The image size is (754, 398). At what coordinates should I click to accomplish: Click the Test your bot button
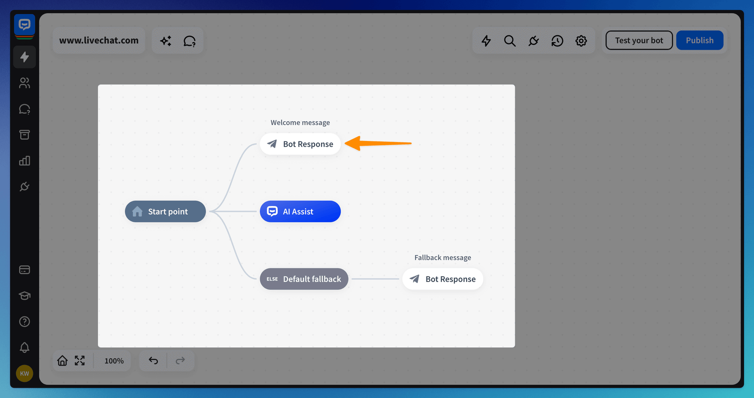639,41
